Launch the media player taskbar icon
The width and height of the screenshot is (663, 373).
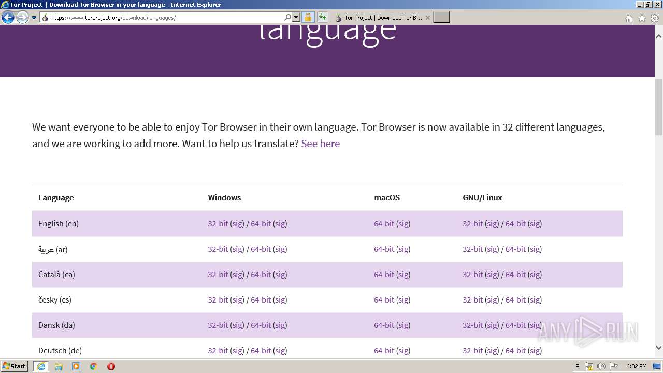tap(76, 366)
